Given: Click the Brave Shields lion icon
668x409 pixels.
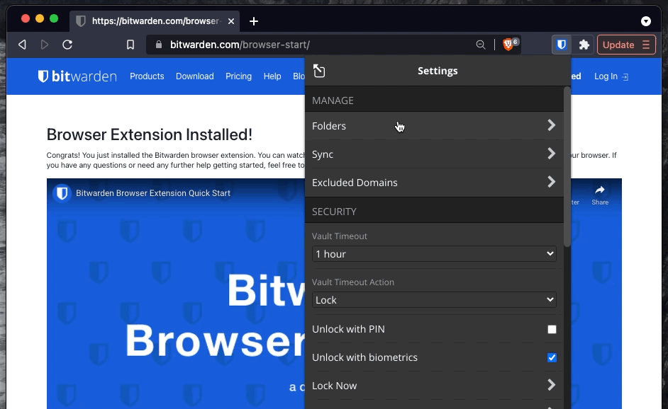Looking at the screenshot, I should pyautogui.click(x=508, y=45).
